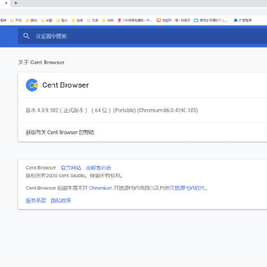Open a new tab with plus button
This screenshot has width=267, height=267.
pyautogui.click(x=16, y=3)
